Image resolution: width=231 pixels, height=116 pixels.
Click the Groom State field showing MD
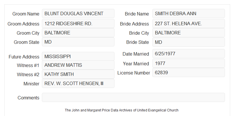(78, 42)
